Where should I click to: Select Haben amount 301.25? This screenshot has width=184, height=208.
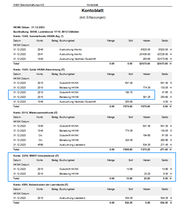click(146, 97)
